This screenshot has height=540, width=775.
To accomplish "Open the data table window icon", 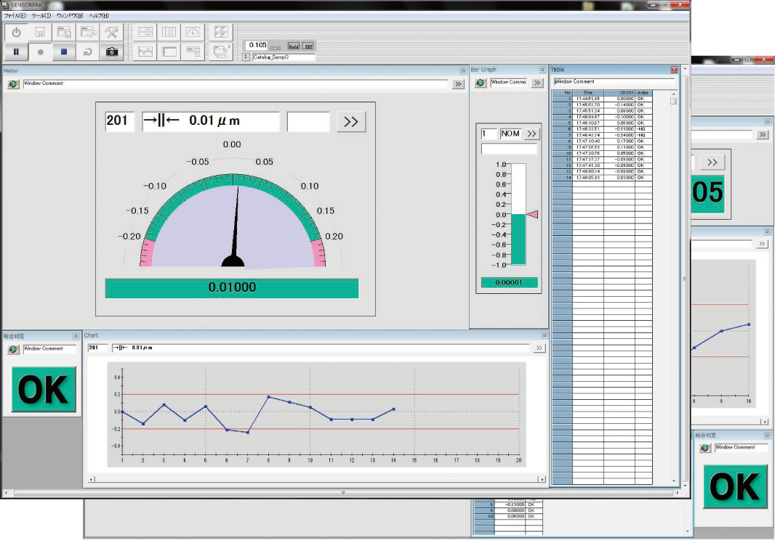I will [169, 52].
